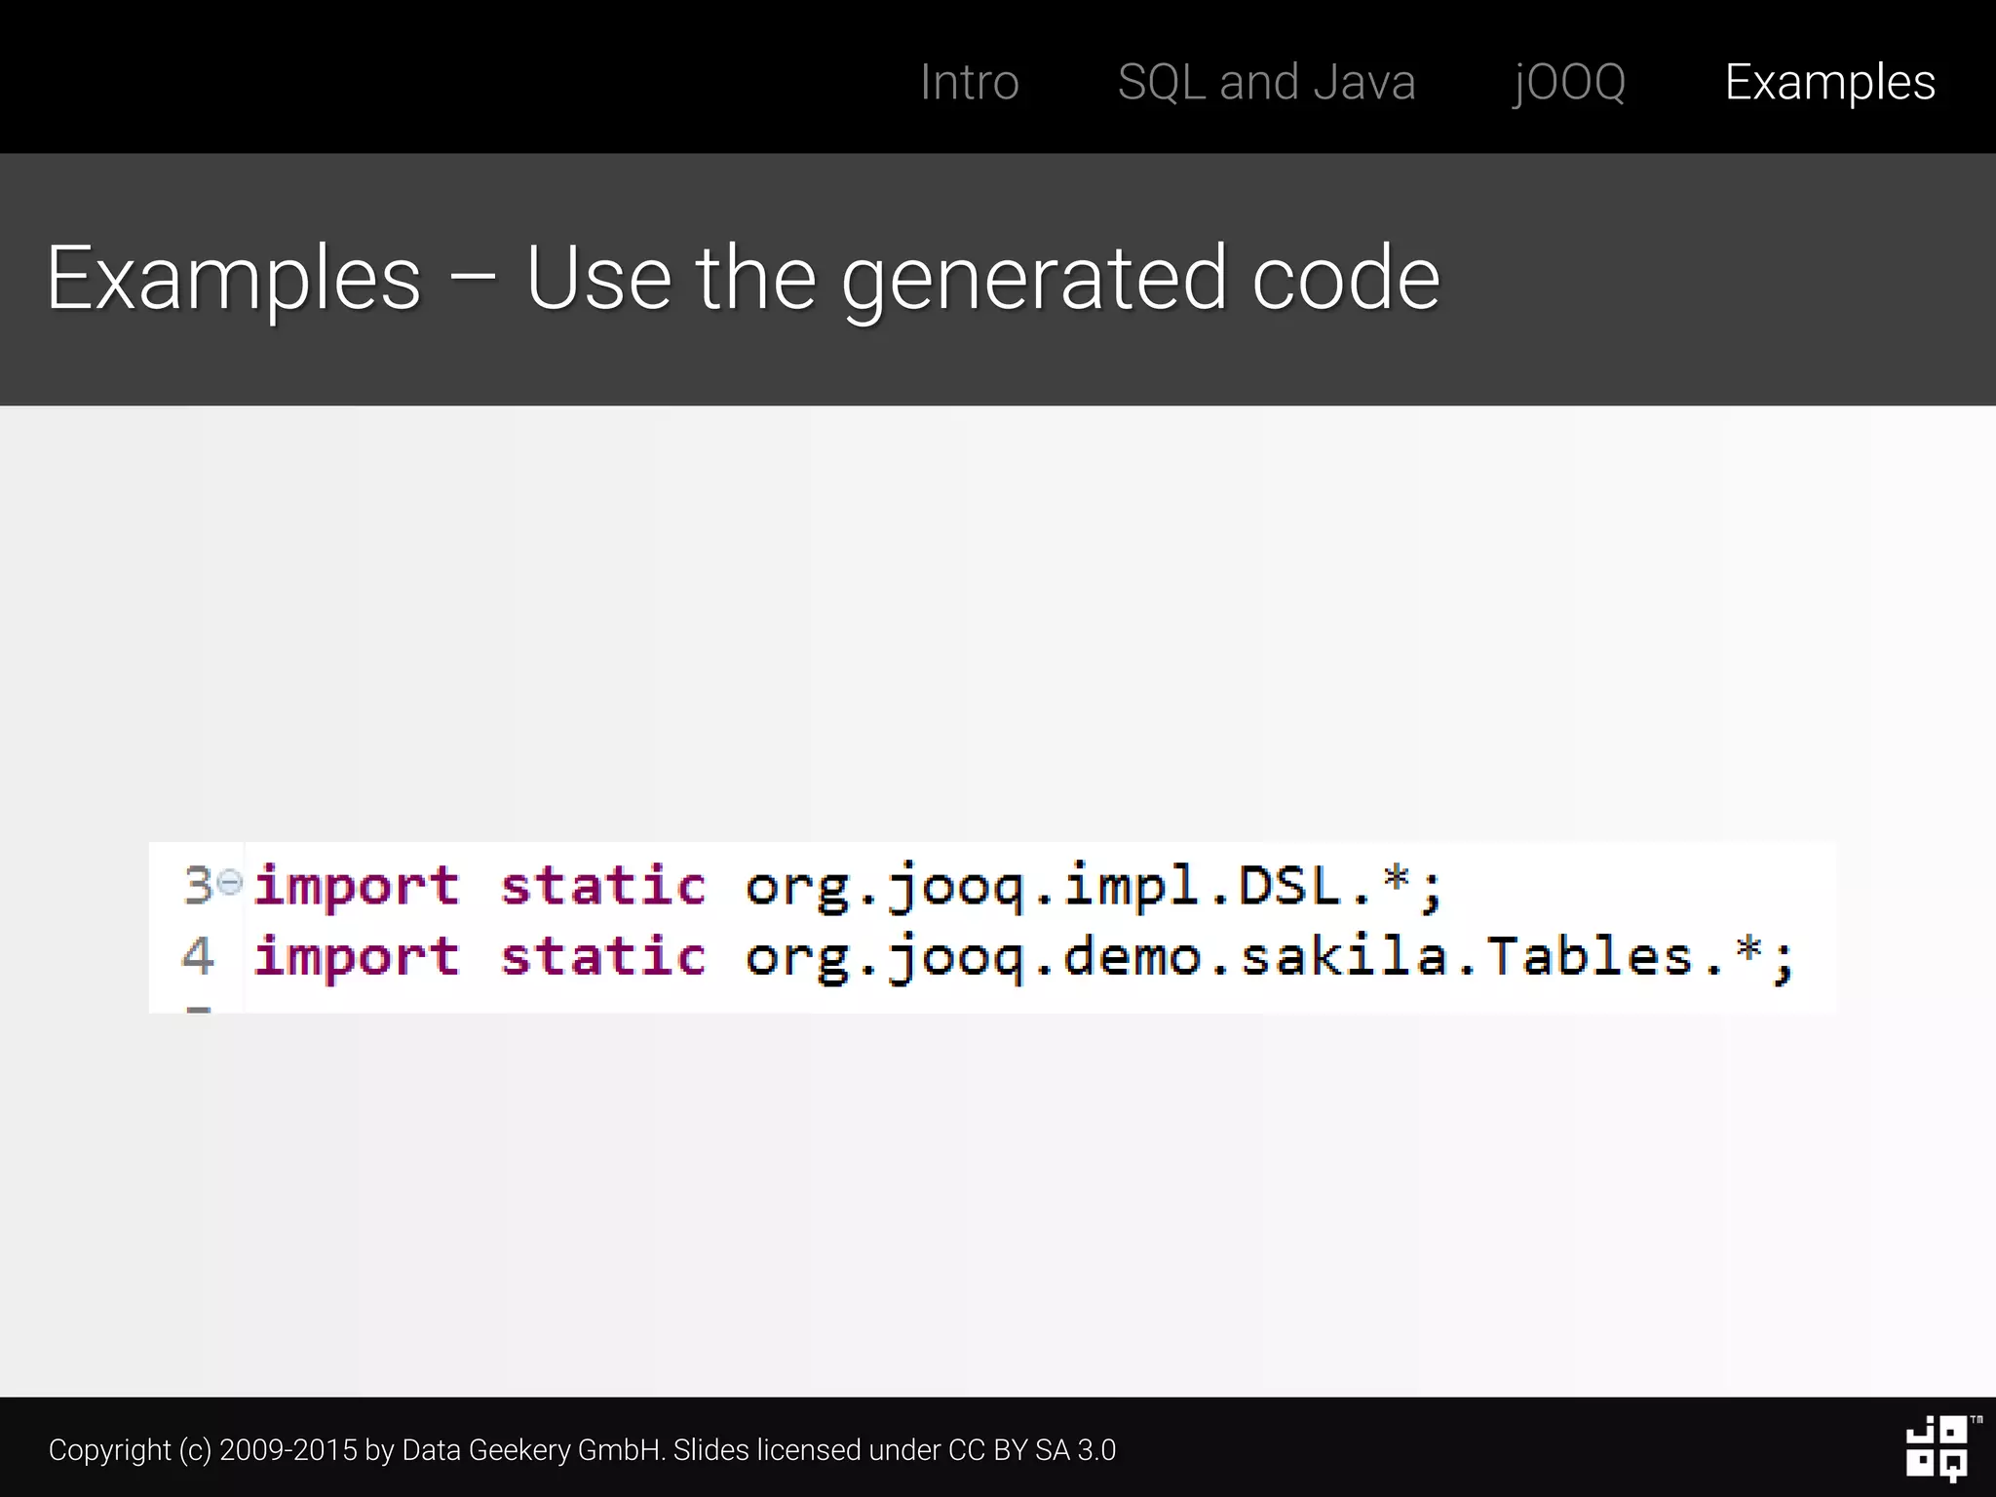
Task: Click the 'static' keyword on line 4
Action: pos(603,957)
